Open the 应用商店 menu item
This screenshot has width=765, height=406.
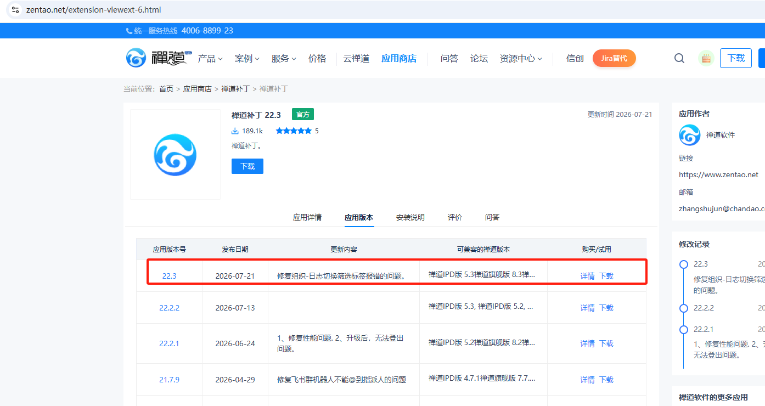pyautogui.click(x=399, y=58)
